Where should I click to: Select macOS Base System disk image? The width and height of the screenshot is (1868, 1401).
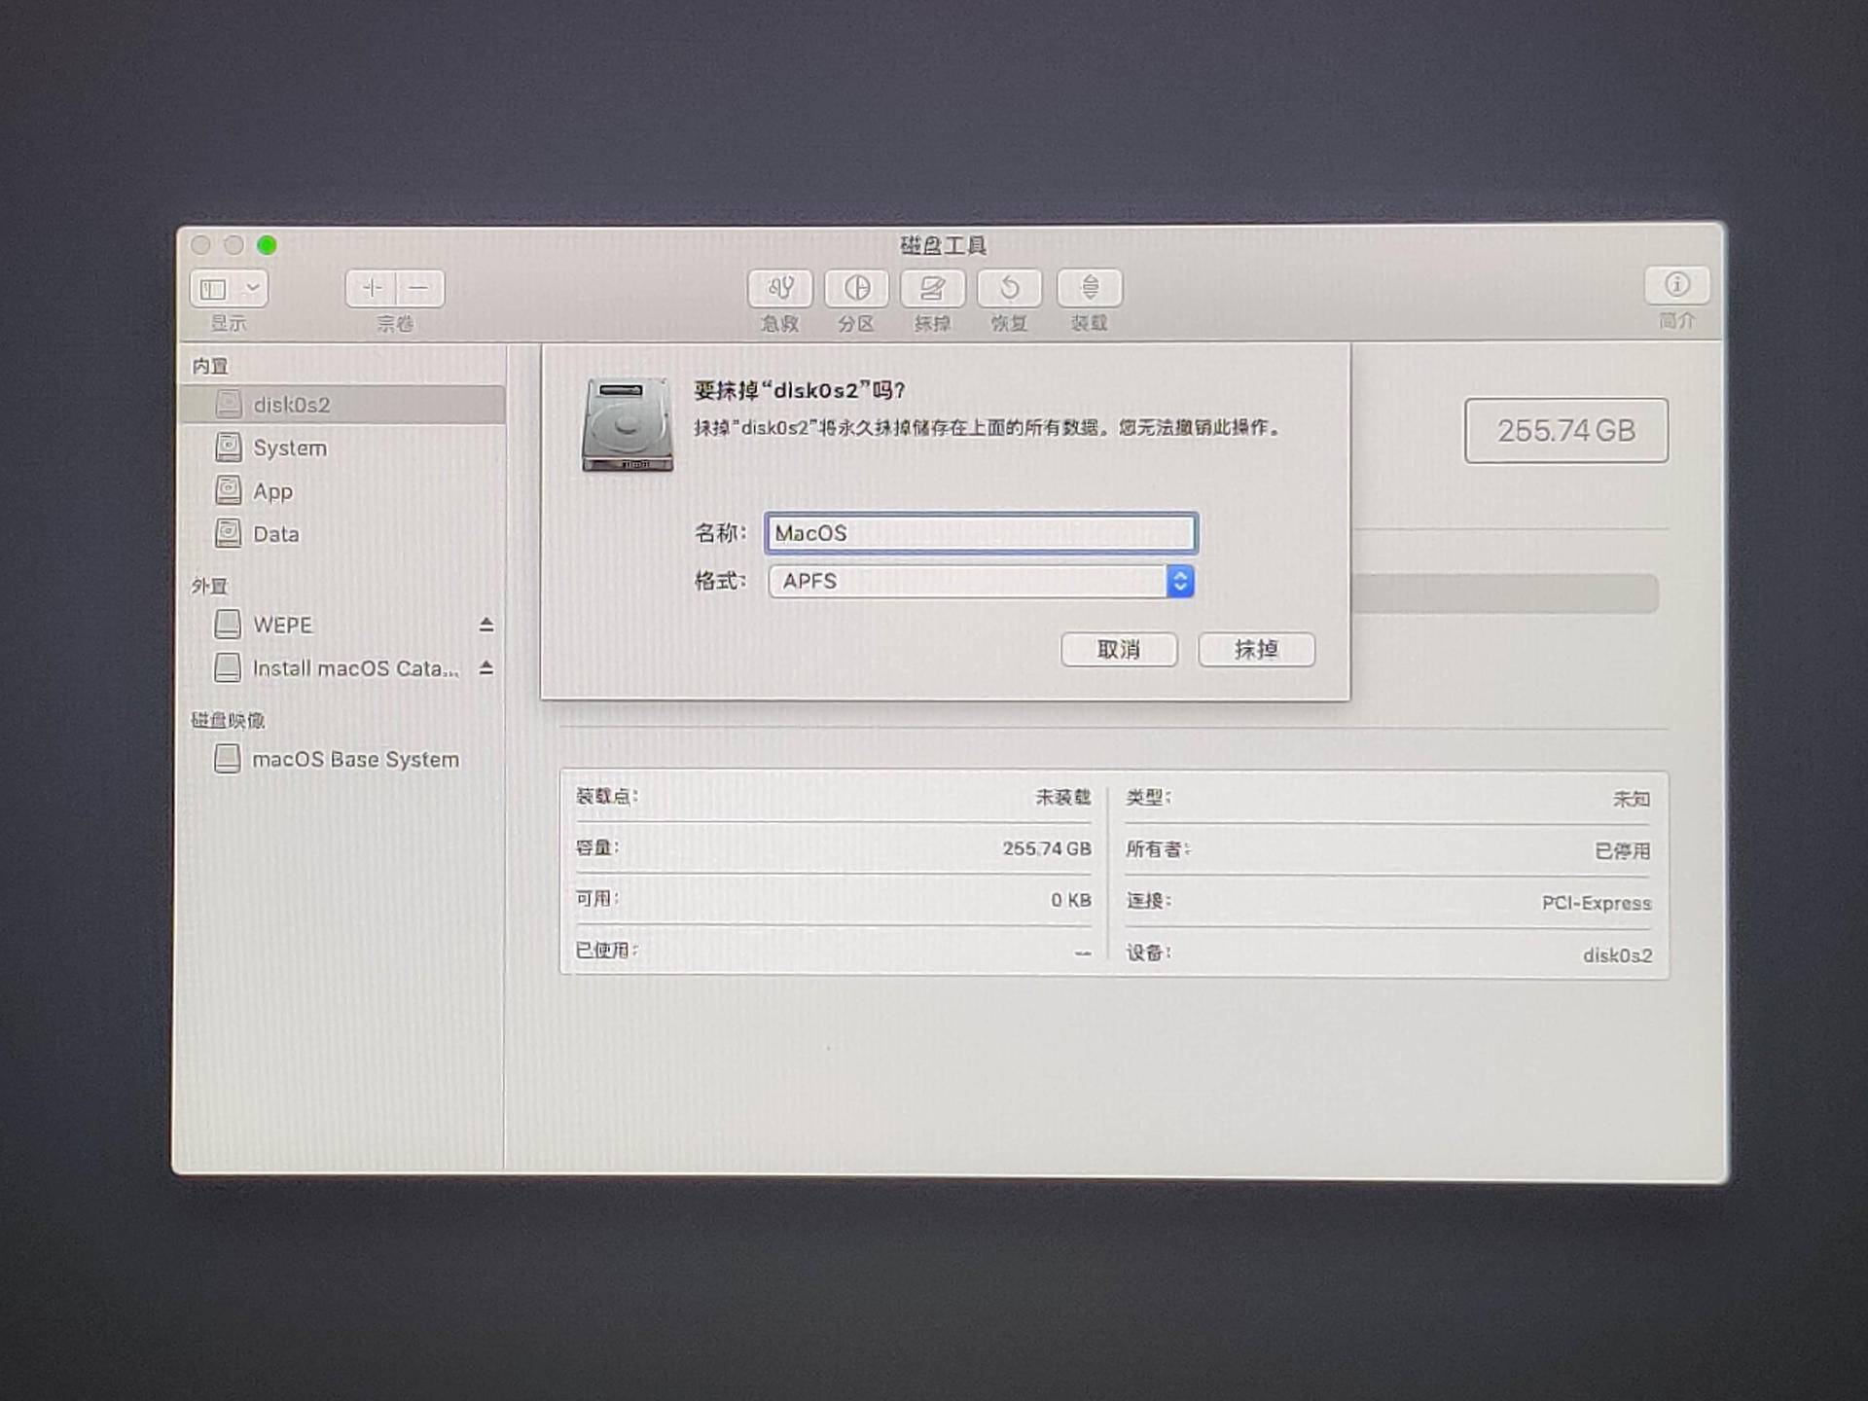click(x=342, y=759)
